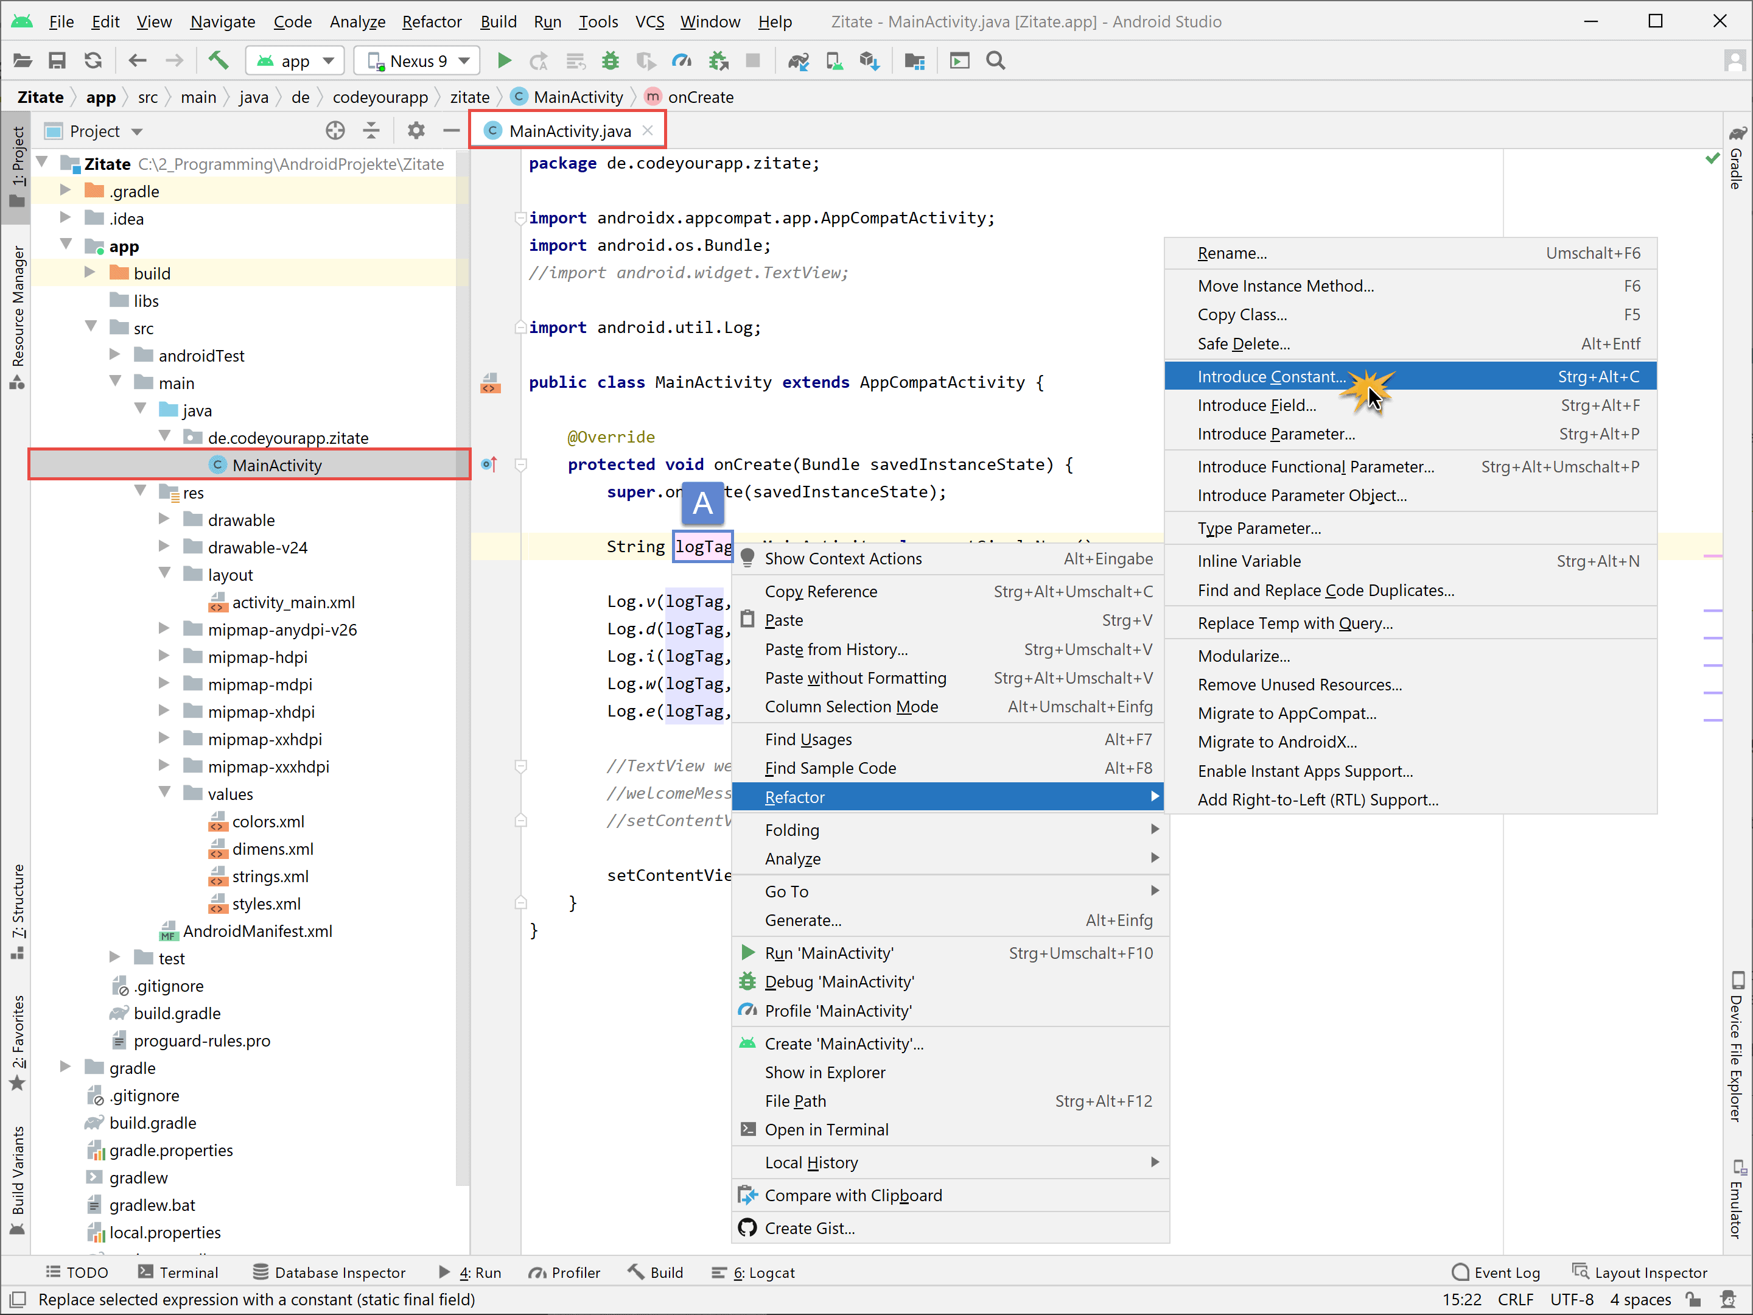
Task: Open the SDK Manager icon
Action: click(x=869, y=61)
